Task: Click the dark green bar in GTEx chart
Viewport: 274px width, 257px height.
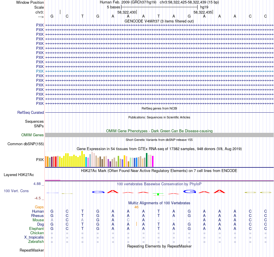Action: [x=147, y=160]
